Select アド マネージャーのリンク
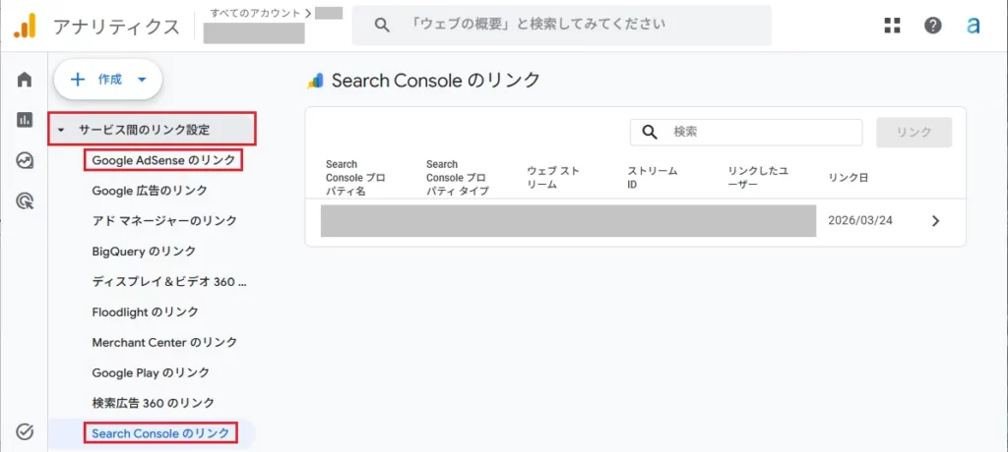 point(164,221)
